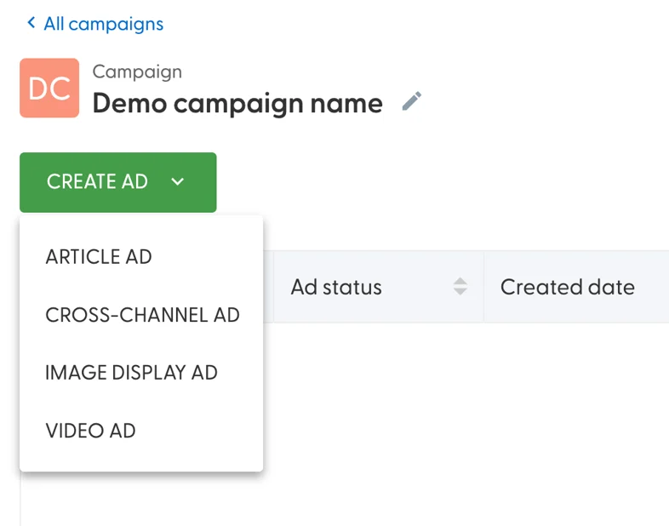Click the DC campaign avatar

[49, 88]
